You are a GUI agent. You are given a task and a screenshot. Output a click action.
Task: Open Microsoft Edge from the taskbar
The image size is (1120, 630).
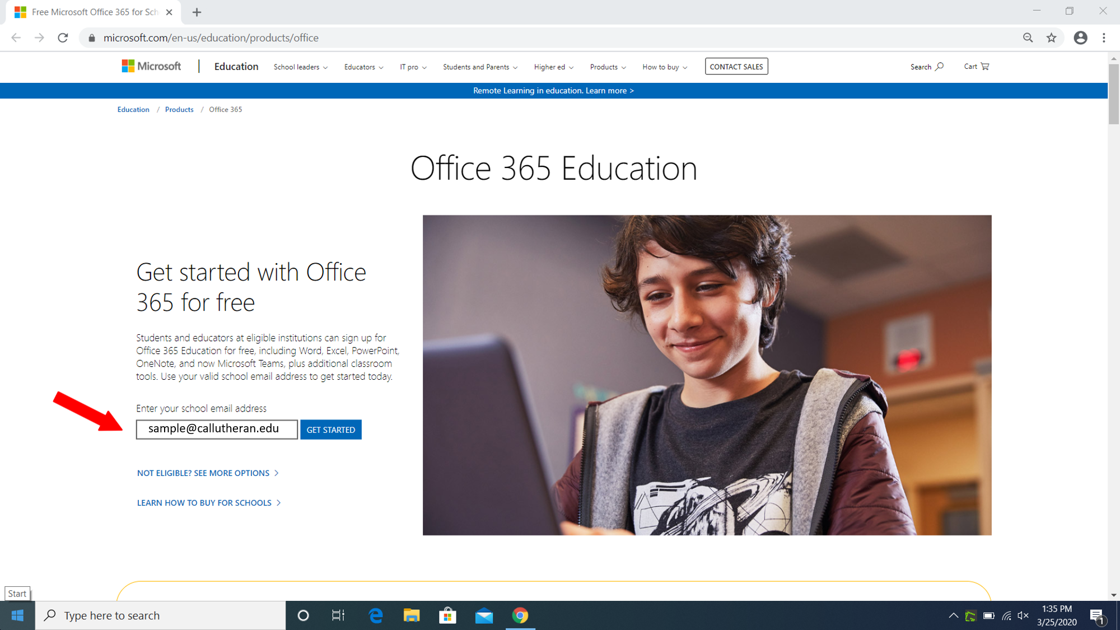[x=376, y=615]
